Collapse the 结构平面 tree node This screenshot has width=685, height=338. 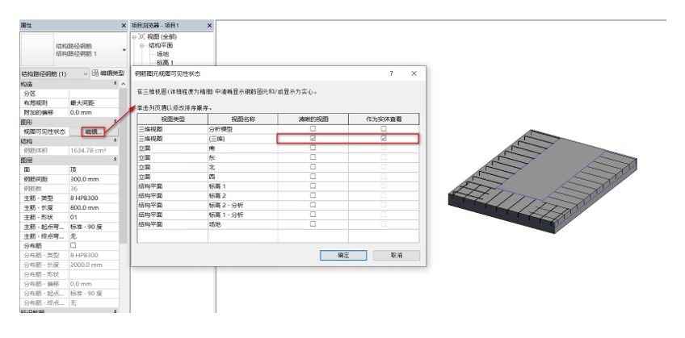coord(142,46)
